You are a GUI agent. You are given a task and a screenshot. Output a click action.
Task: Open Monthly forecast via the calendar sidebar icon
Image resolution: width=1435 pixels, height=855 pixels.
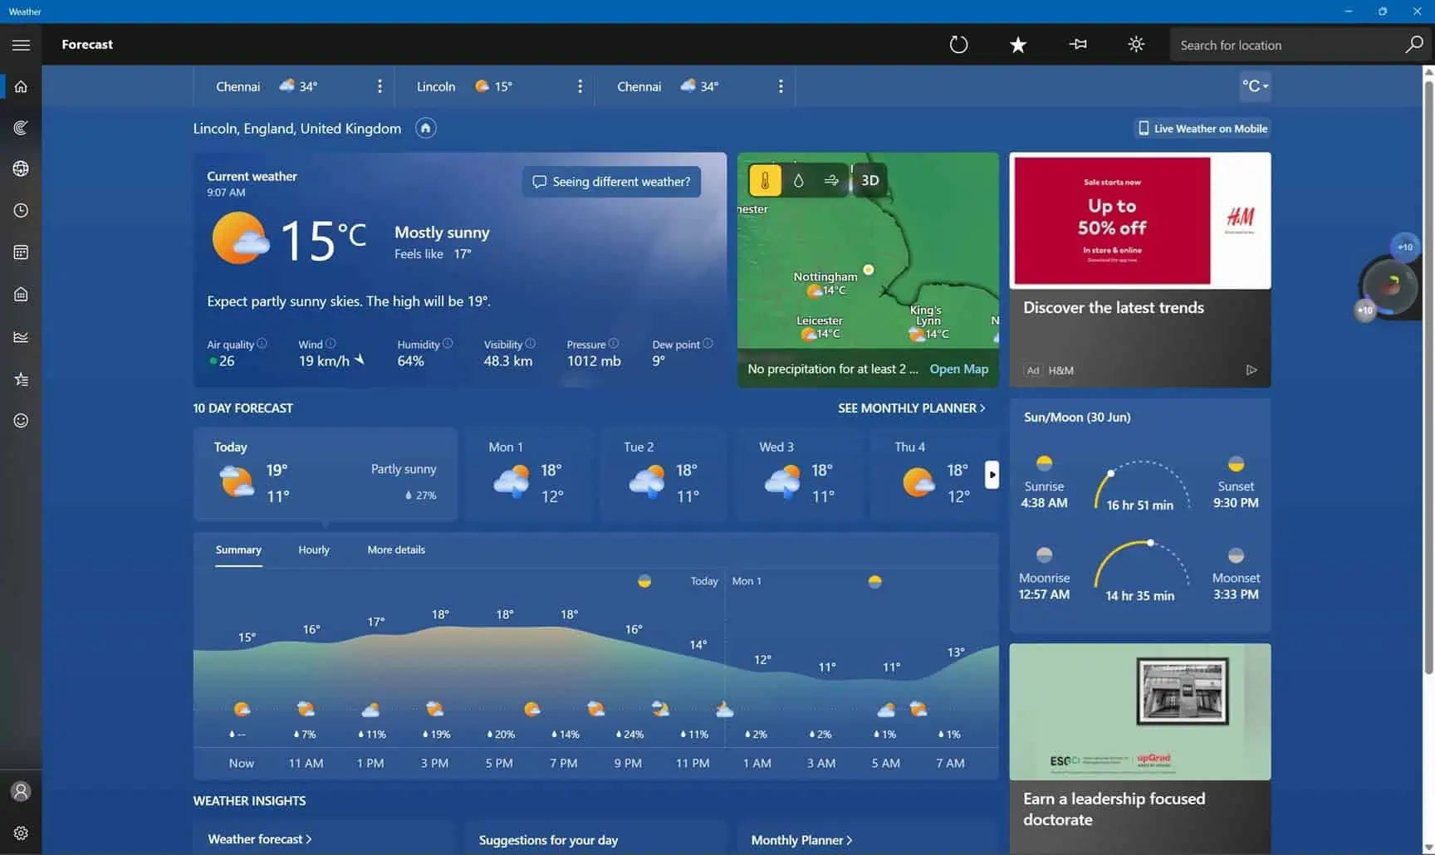point(21,252)
